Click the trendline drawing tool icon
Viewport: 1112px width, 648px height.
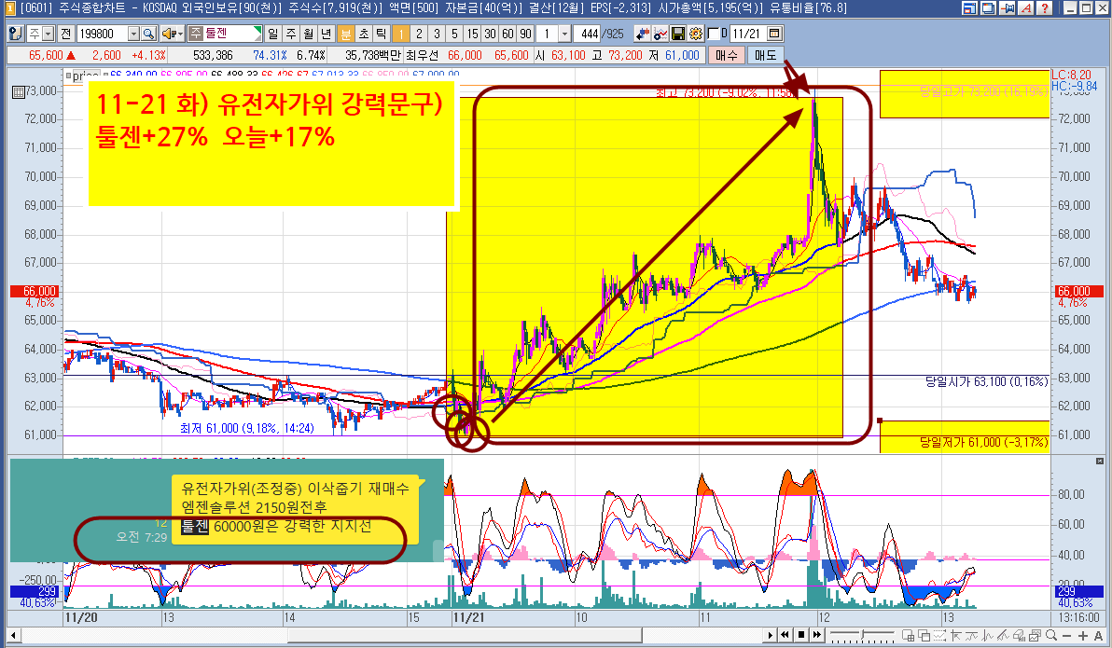pos(1004,635)
